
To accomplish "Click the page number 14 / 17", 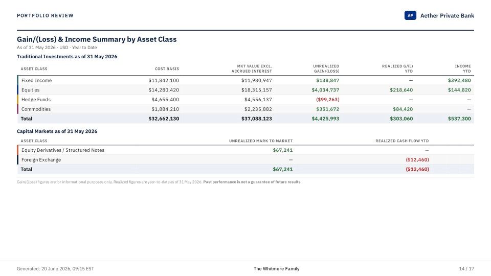I will pyautogui.click(x=466, y=268).
